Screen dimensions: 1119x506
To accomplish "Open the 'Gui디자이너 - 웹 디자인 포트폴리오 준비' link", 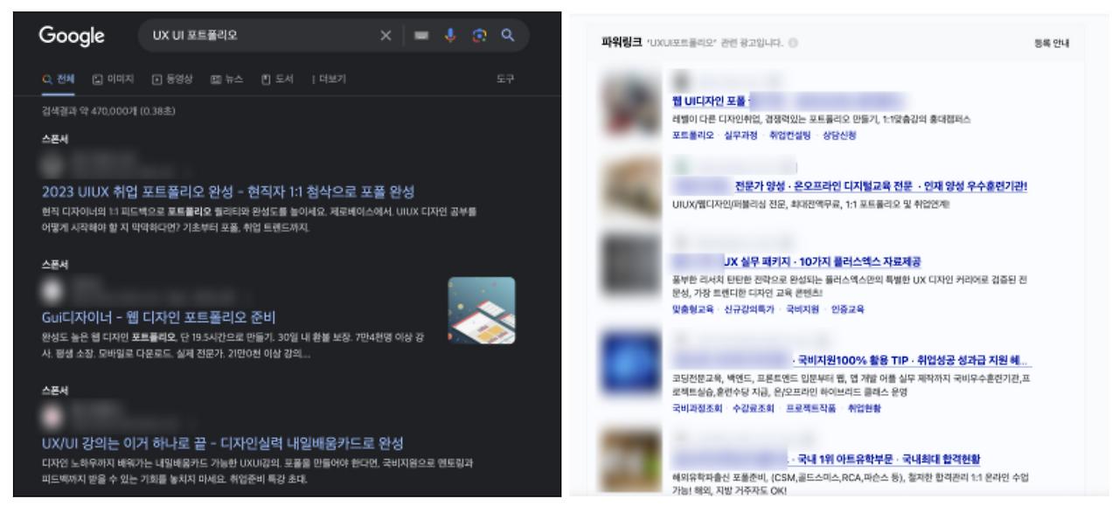I will pos(158,317).
